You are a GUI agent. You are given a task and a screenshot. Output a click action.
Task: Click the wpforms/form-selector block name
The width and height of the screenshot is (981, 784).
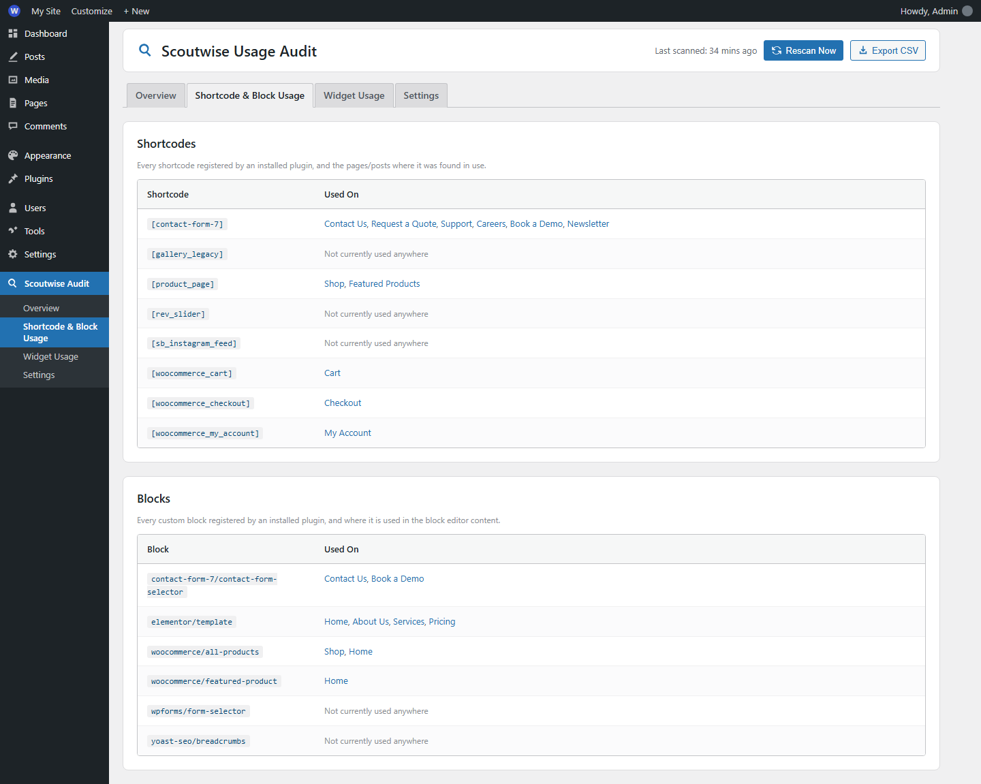click(198, 711)
